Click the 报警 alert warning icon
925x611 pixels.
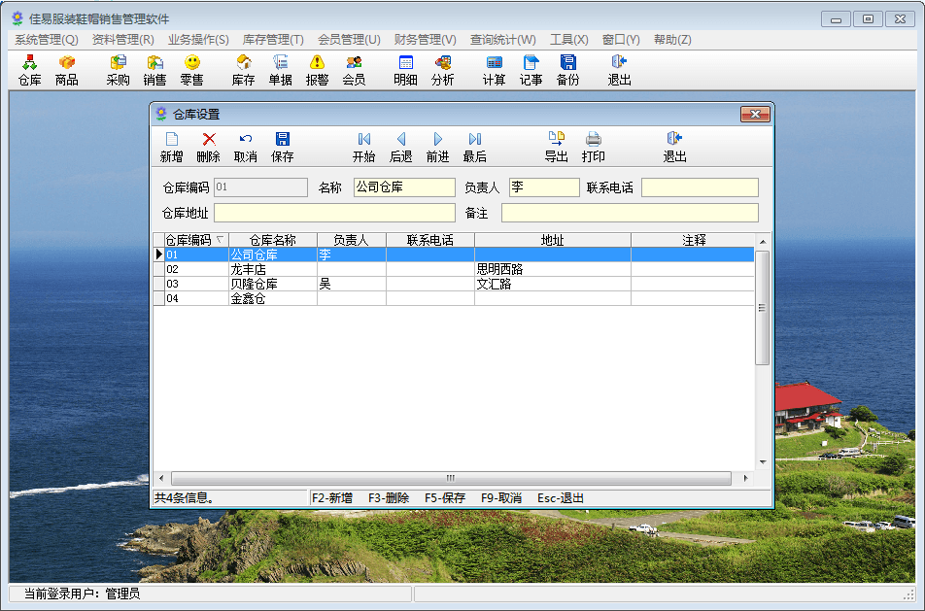(317, 70)
